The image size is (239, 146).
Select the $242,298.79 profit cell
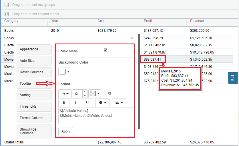point(153,38)
